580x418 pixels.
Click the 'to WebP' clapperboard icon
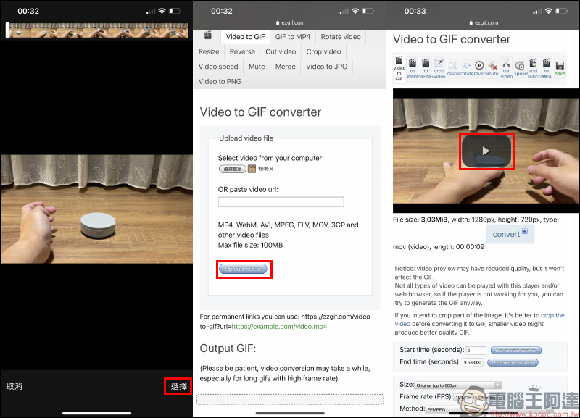tap(413, 68)
